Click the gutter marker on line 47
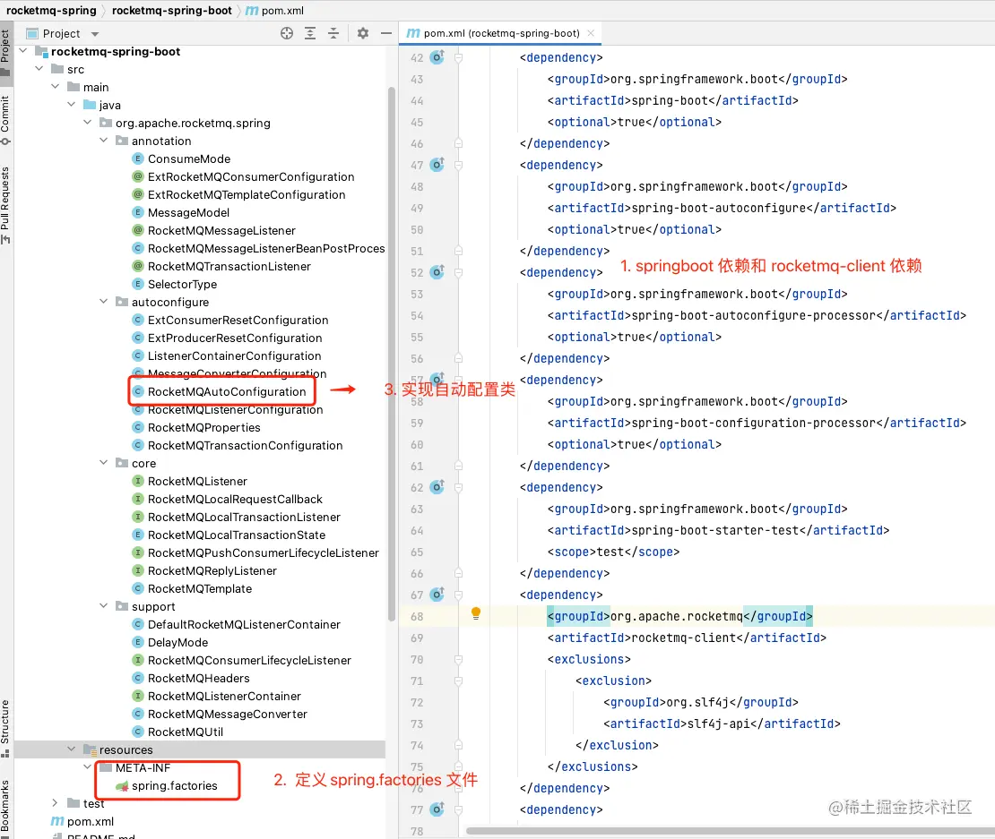The height and width of the screenshot is (839, 995). (437, 165)
